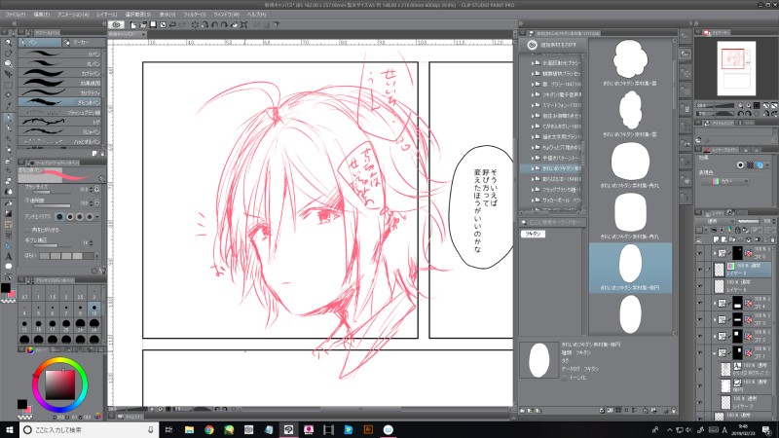Collapse the コマ 1 layer folder
Image resolution: width=779 pixels, height=438 pixels.
click(x=715, y=353)
